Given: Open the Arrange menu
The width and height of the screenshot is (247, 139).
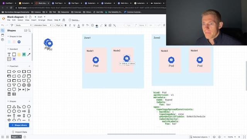Looking at the screenshot, I should tap(42, 20).
